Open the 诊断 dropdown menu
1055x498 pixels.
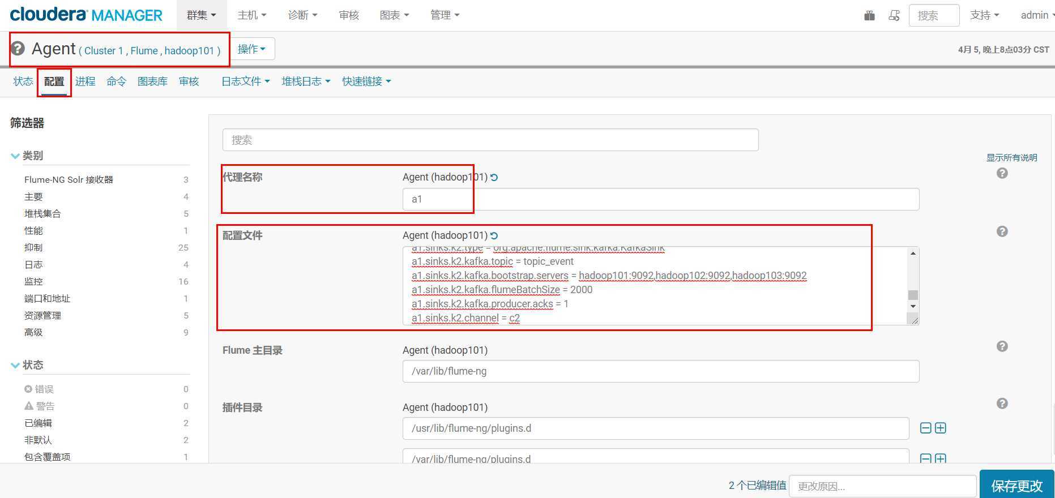pos(302,15)
